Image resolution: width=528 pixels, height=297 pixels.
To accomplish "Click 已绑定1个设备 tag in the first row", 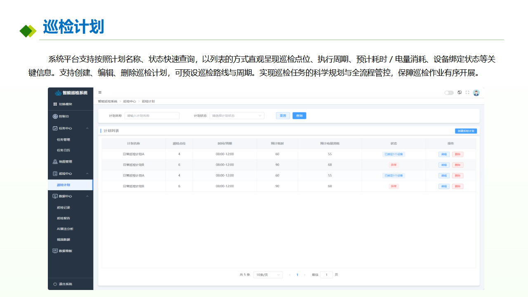I will (394, 154).
